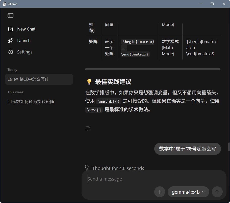The height and width of the screenshot is (203, 230).
Task: Click the "Thought for 4.6 seconds" text
Action: [x=118, y=168]
